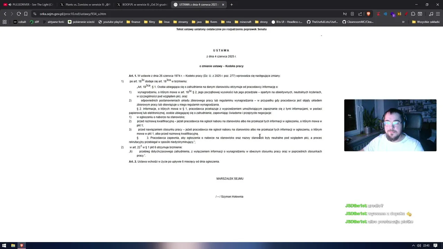Open the browser hamburger main menu
Viewport: 443px width, 249px height.
tap(438, 14)
